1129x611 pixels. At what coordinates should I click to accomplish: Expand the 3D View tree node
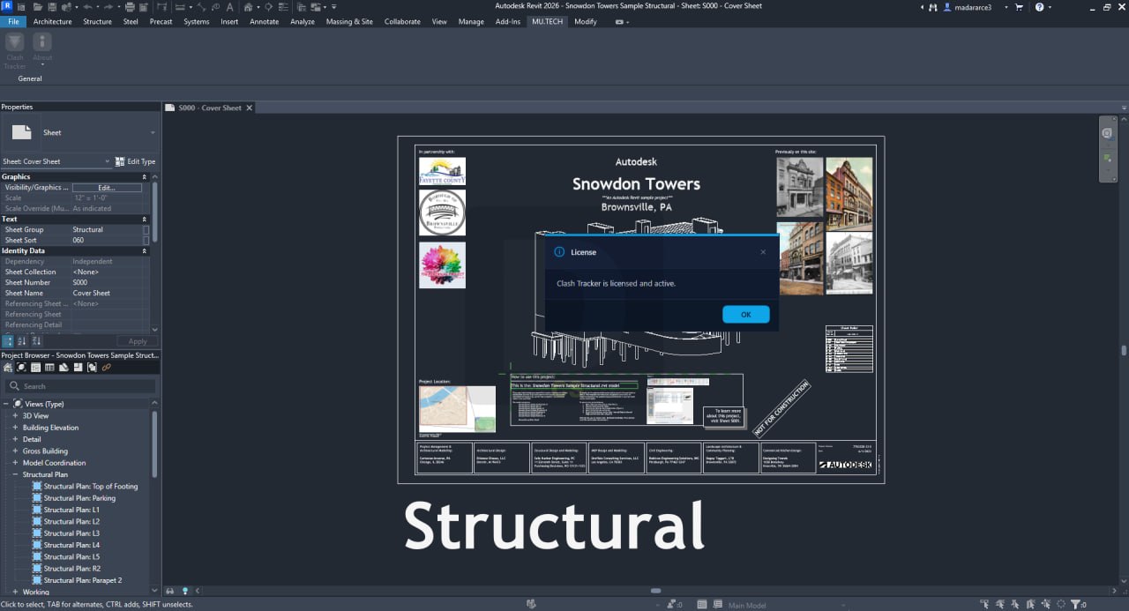[x=15, y=415]
